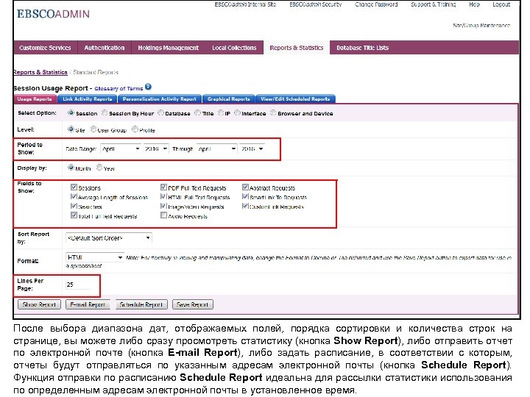Screen dimensions: 530x397
Task: Open the Through month dropdown
Action: click(216, 149)
